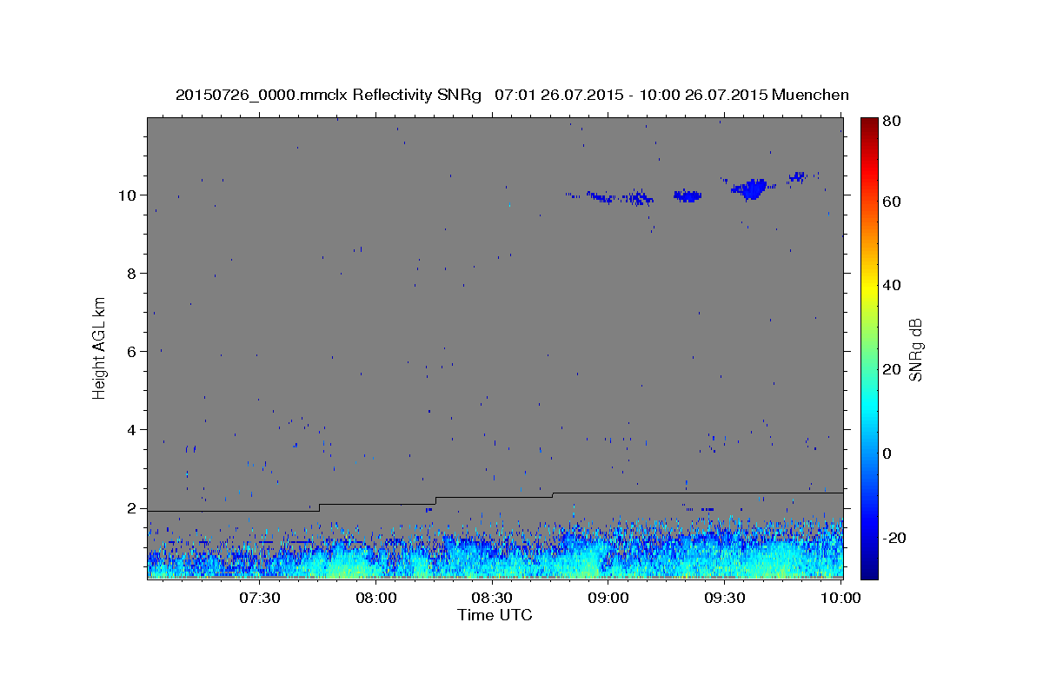Click the height tick label 8

coord(133,273)
